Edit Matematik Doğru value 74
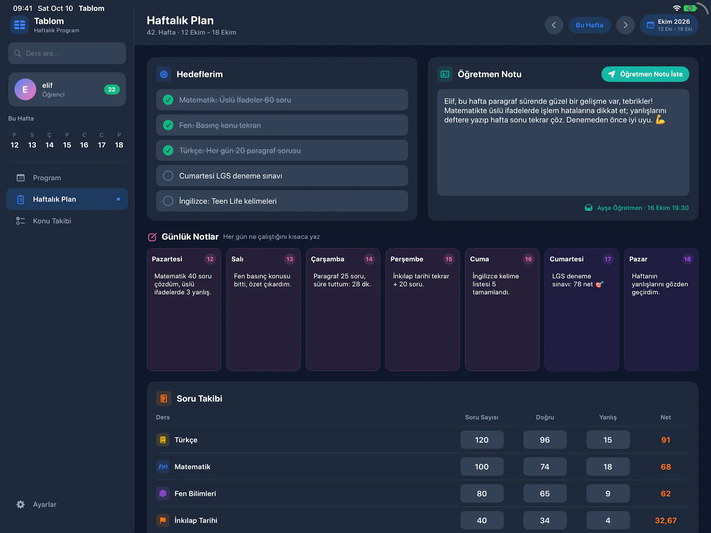This screenshot has width=711, height=533. coord(545,467)
